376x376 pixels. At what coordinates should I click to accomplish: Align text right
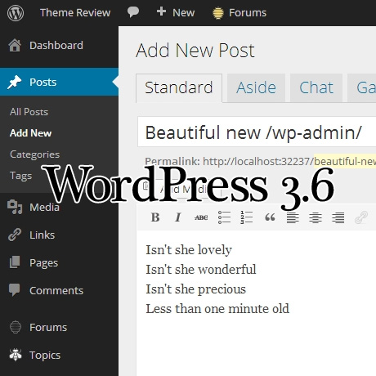pyautogui.click(x=338, y=217)
